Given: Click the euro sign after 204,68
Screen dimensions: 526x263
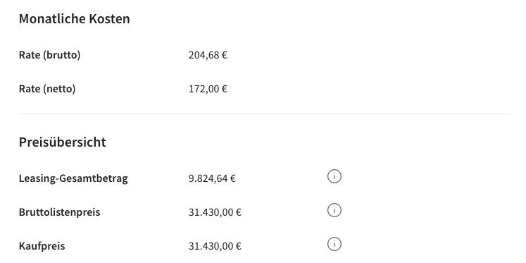Looking at the screenshot, I should (x=225, y=55).
